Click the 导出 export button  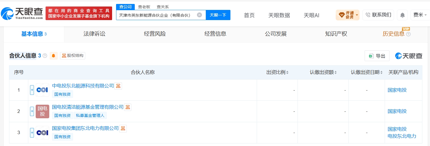pyautogui.click(x=377, y=56)
